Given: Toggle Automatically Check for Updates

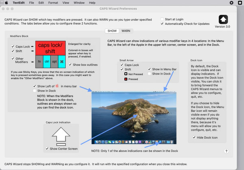Looking at the screenshot, I should (x=162, y=24).
